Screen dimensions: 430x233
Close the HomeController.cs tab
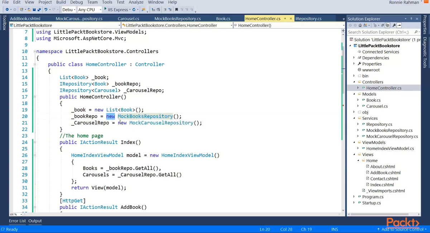pyautogui.click(x=291, y=19)
